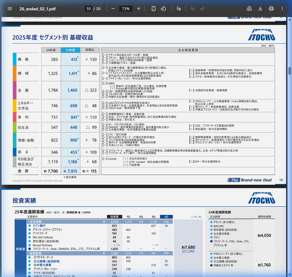The width and height of the screenshot is (292, 277).
Task: Click the scrollbar up arrow
Action: point(290,19)
